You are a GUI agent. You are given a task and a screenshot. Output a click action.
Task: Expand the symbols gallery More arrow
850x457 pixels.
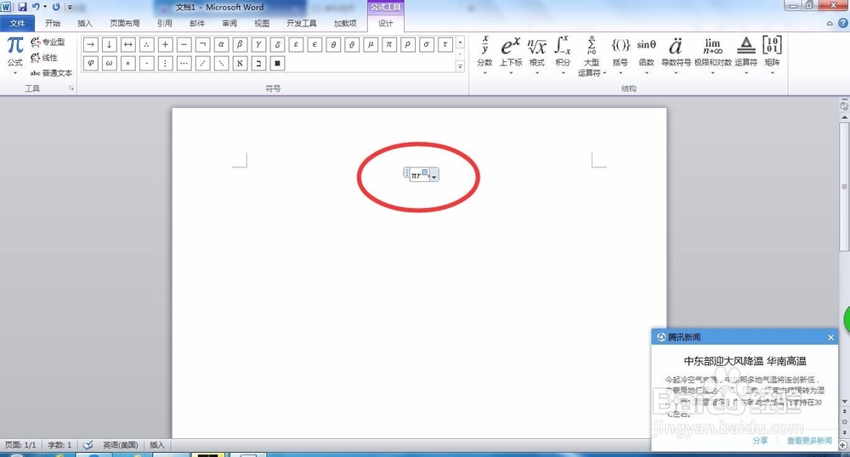point(460,66)
